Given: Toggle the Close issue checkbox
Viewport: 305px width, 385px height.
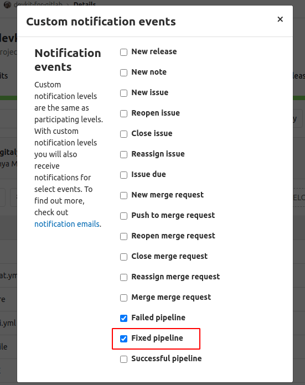Looking at the screenshot, I should click(123, 134).
